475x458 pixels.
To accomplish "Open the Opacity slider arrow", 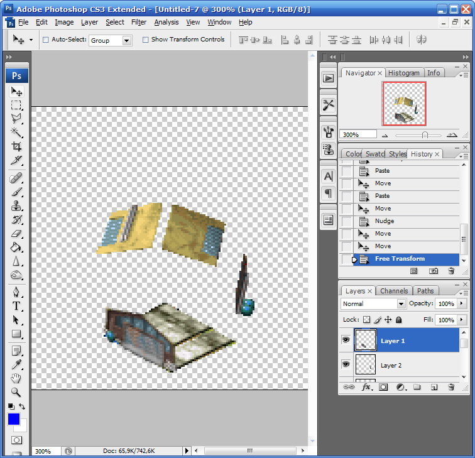I will click(x=462, y=303).
